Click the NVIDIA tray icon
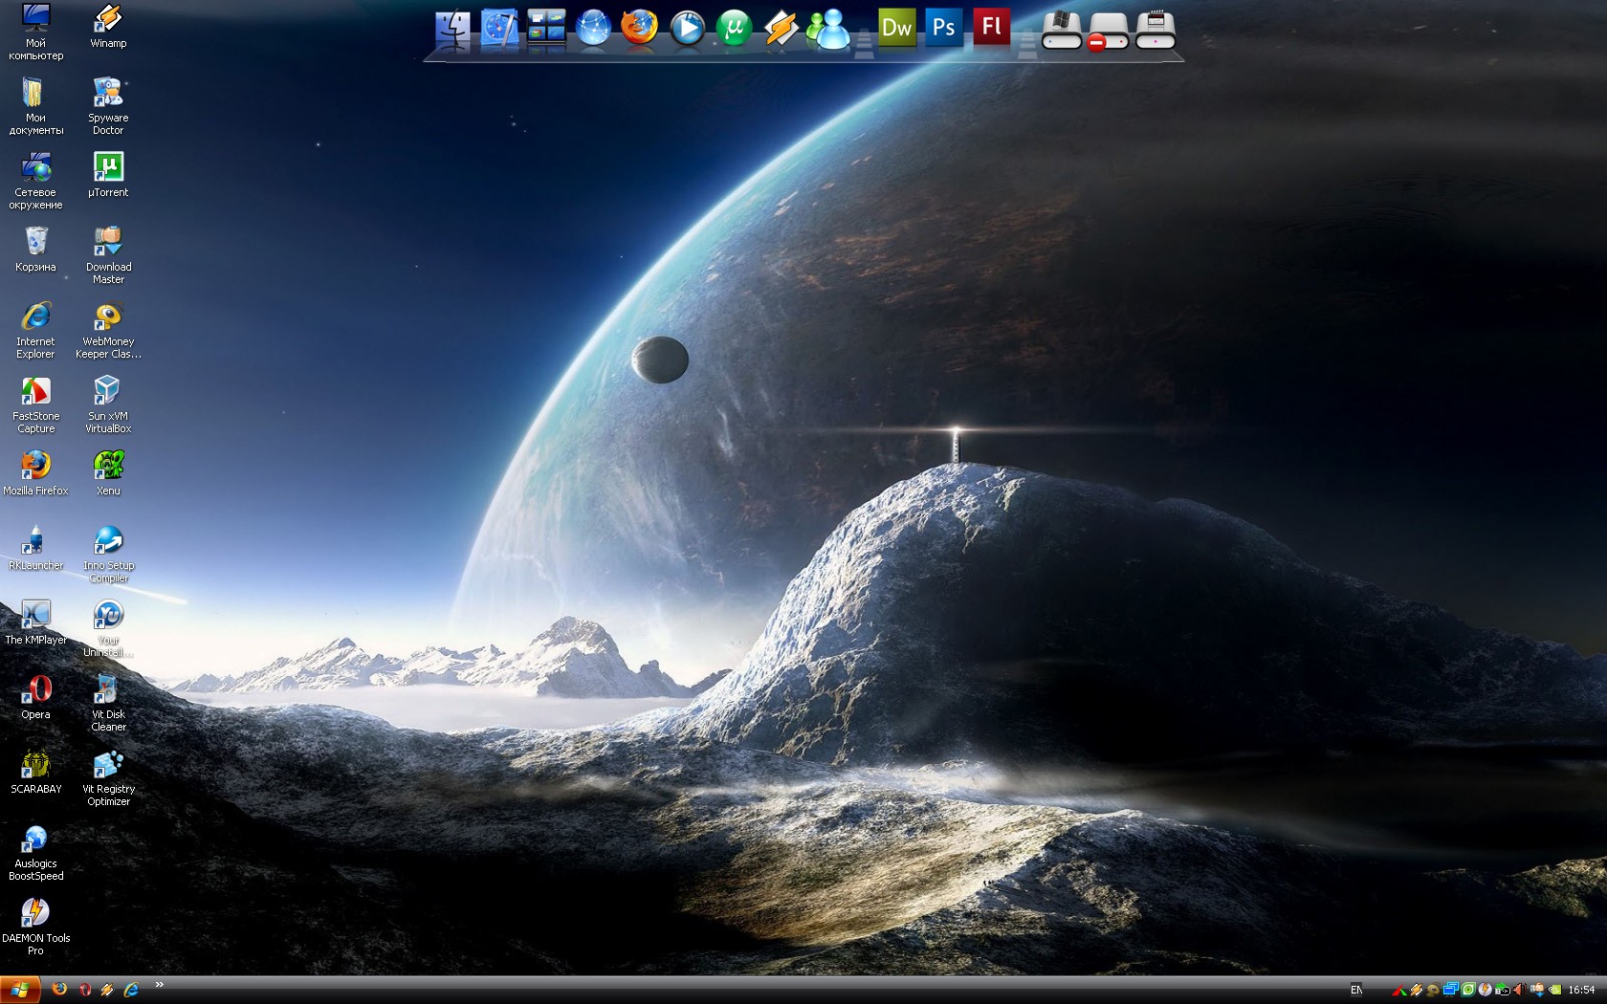The width and height of the screenshot is (1607, 1004). click(x=1554, y=990)
